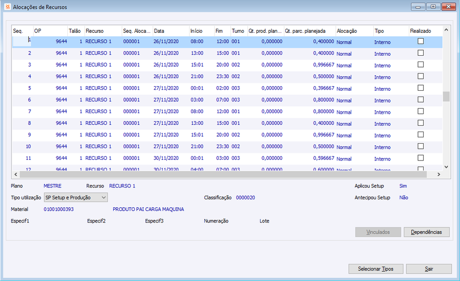
Task: Close the Alocações de Recursos window
Action: [x=448, y=6]
